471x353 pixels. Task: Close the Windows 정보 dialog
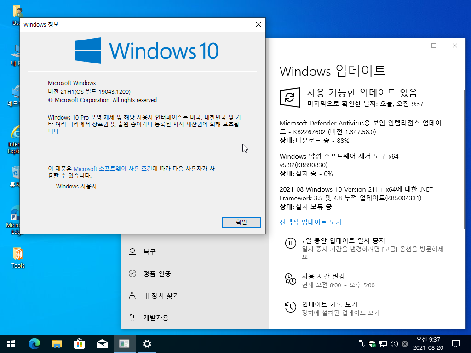click(258, 24)
